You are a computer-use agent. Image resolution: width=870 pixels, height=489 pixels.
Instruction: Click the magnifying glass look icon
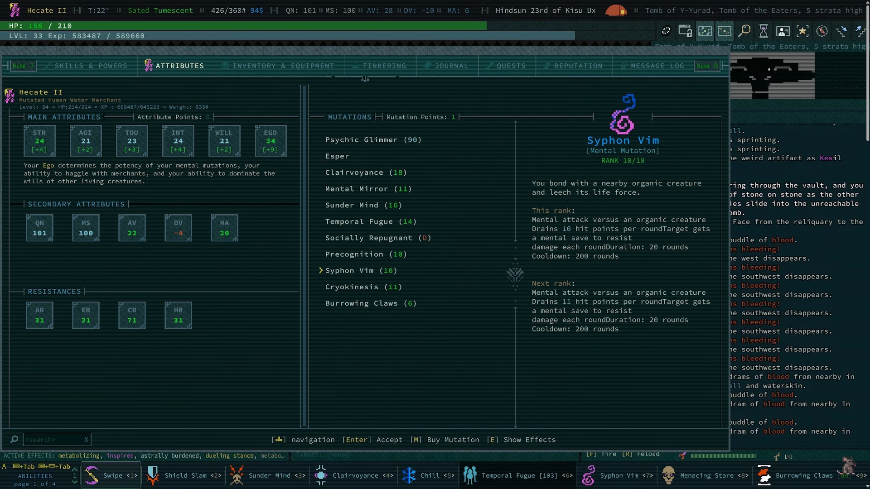(744, 31)
